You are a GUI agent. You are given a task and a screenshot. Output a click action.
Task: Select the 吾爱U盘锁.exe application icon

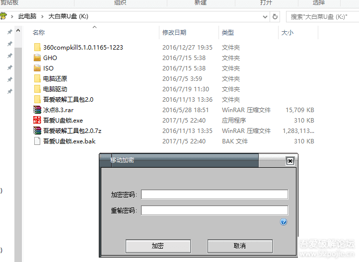(37, 121)
